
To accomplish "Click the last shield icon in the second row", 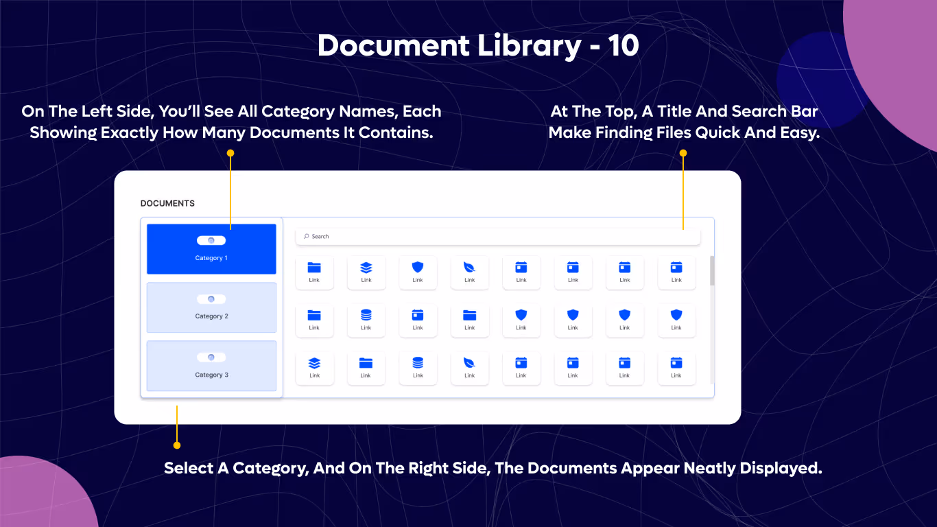I will [x=677, y=316].
